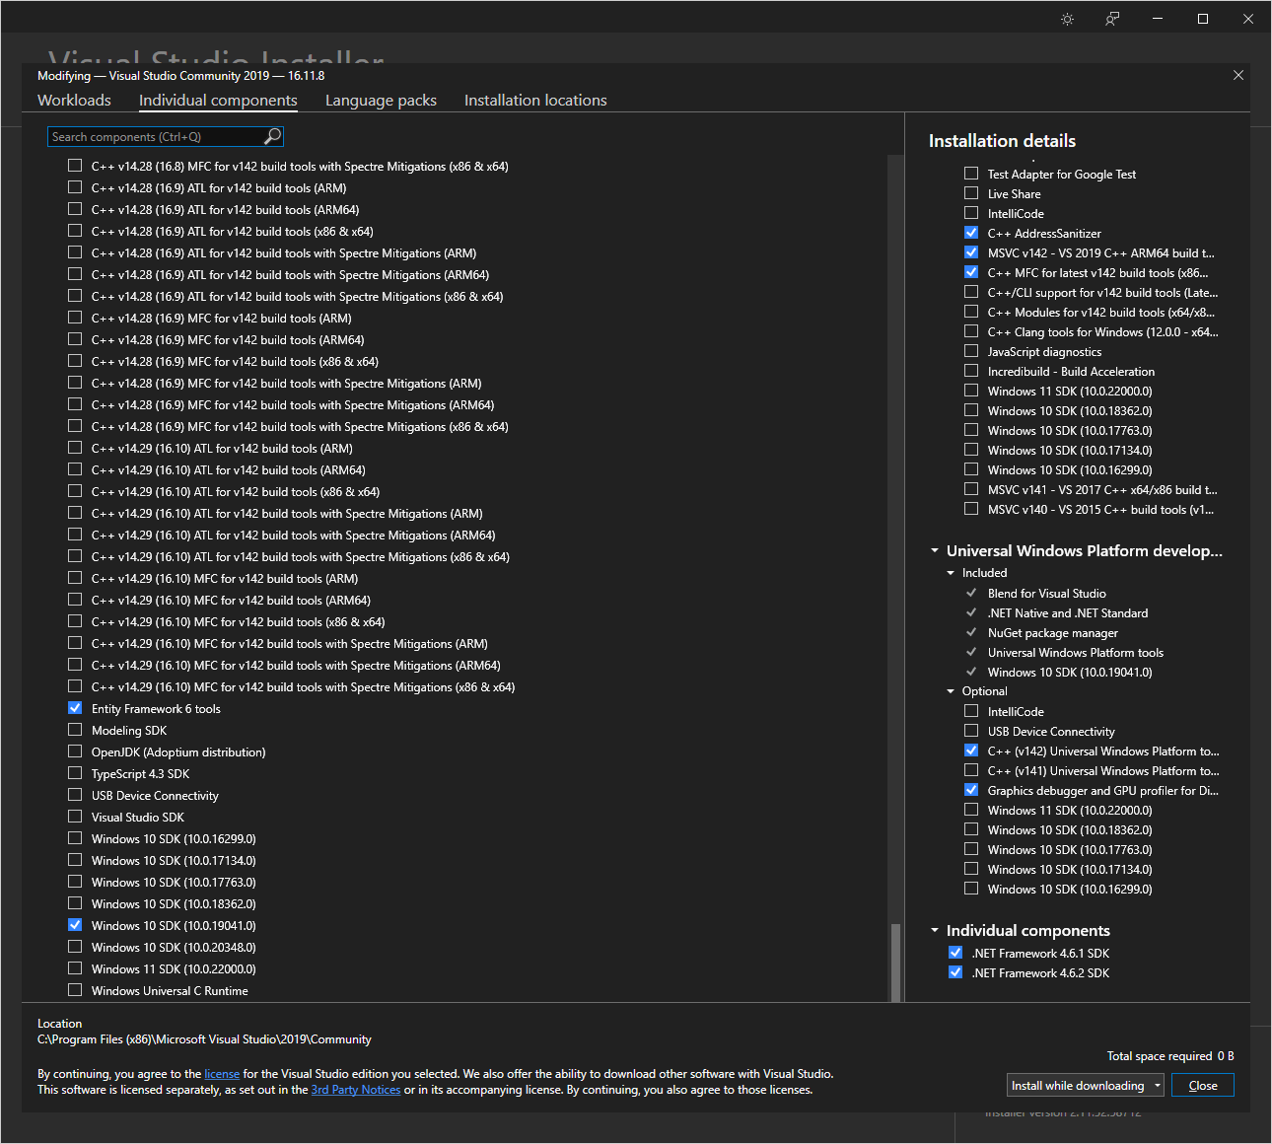Viewport: 1272px width, 1144px height.
Task: Click the Close button
Action: tap(1203, 1086)
